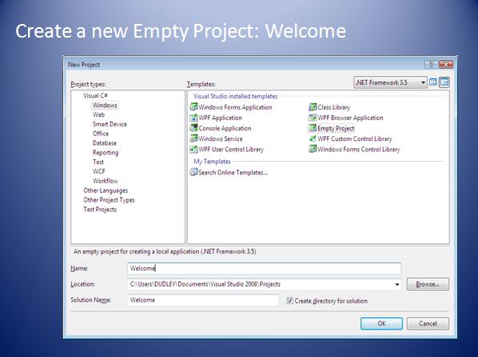Switch templates view to small icons
Screen dimensions: 478x357
click(444, 82)
